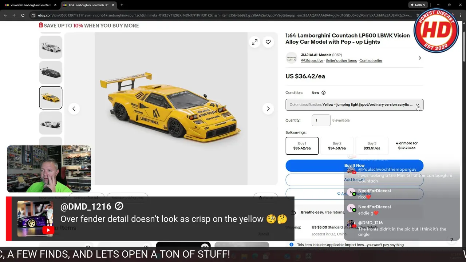Reload the eBay page

23,15
